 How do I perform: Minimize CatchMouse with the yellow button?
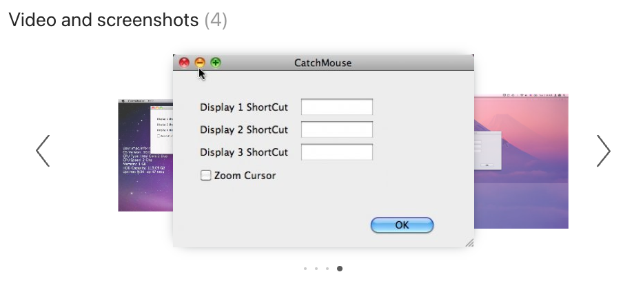[200, 63]
